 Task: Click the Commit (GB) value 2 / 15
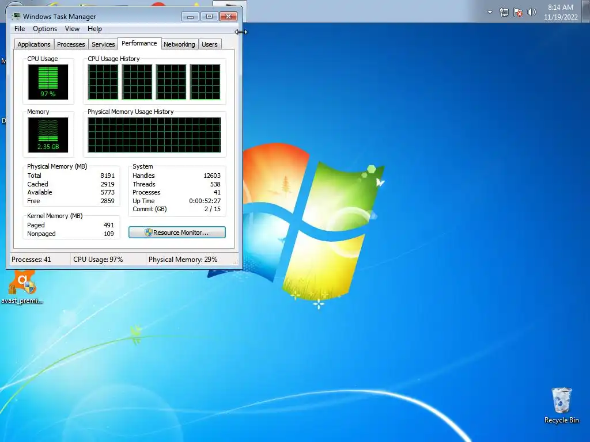(x=212, y=209)
